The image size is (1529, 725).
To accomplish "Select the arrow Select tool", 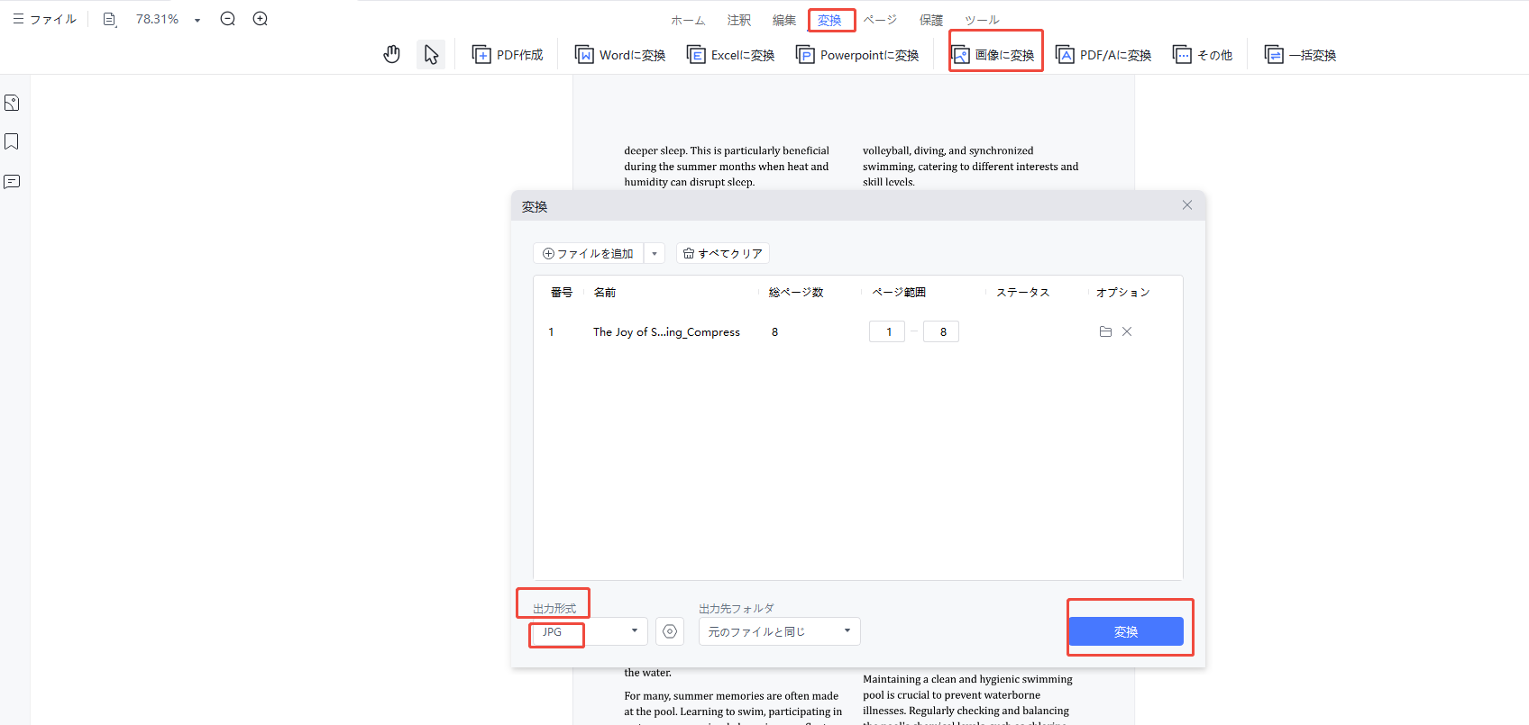I will pos(432,55).
